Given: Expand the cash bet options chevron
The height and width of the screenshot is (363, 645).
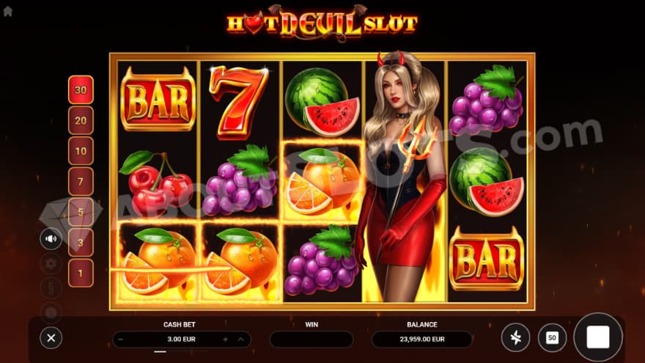Looking at the screenshot, I should (x=240, y=340).
